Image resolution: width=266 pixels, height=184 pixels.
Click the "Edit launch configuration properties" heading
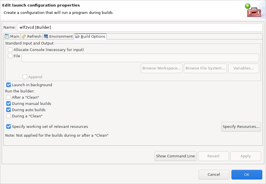click(x=41, y=5)
